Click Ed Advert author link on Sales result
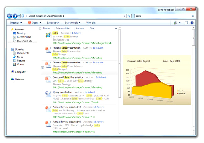 [x=75, y=33]
